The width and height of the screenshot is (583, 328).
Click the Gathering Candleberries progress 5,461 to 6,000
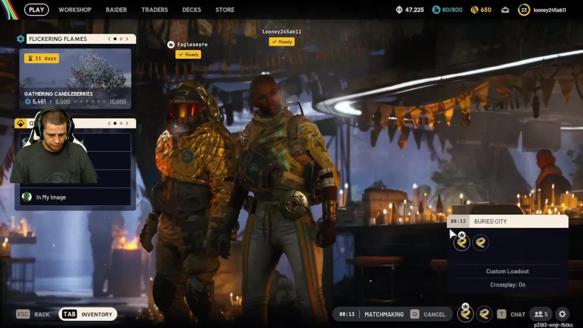tap(47, 102)
